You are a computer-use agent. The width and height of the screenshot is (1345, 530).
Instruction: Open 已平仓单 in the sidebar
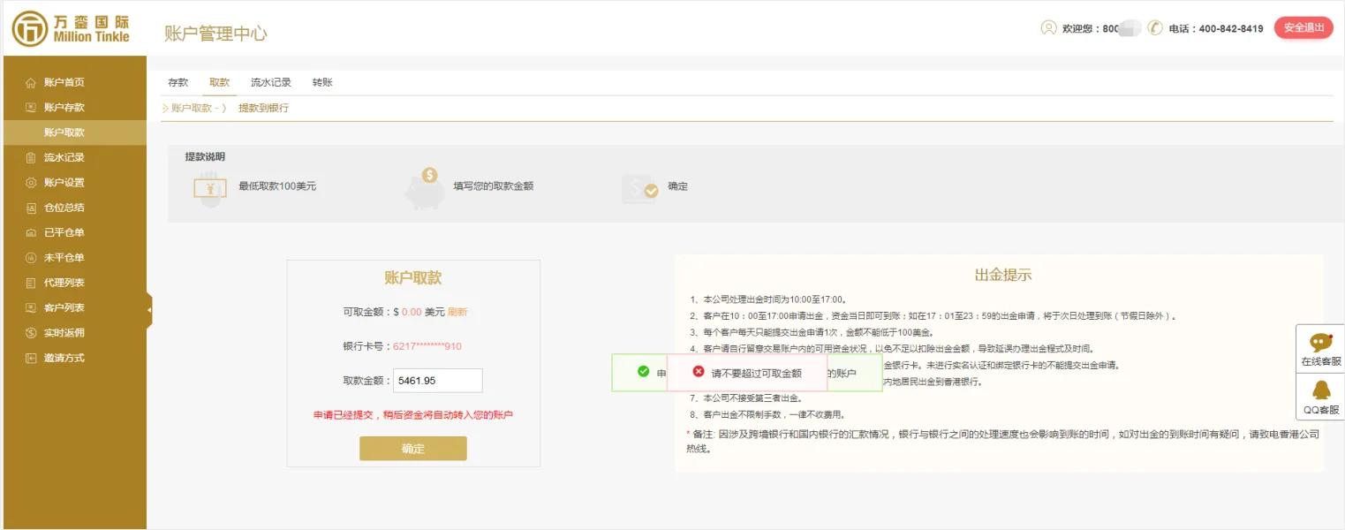tap(64, 232)
